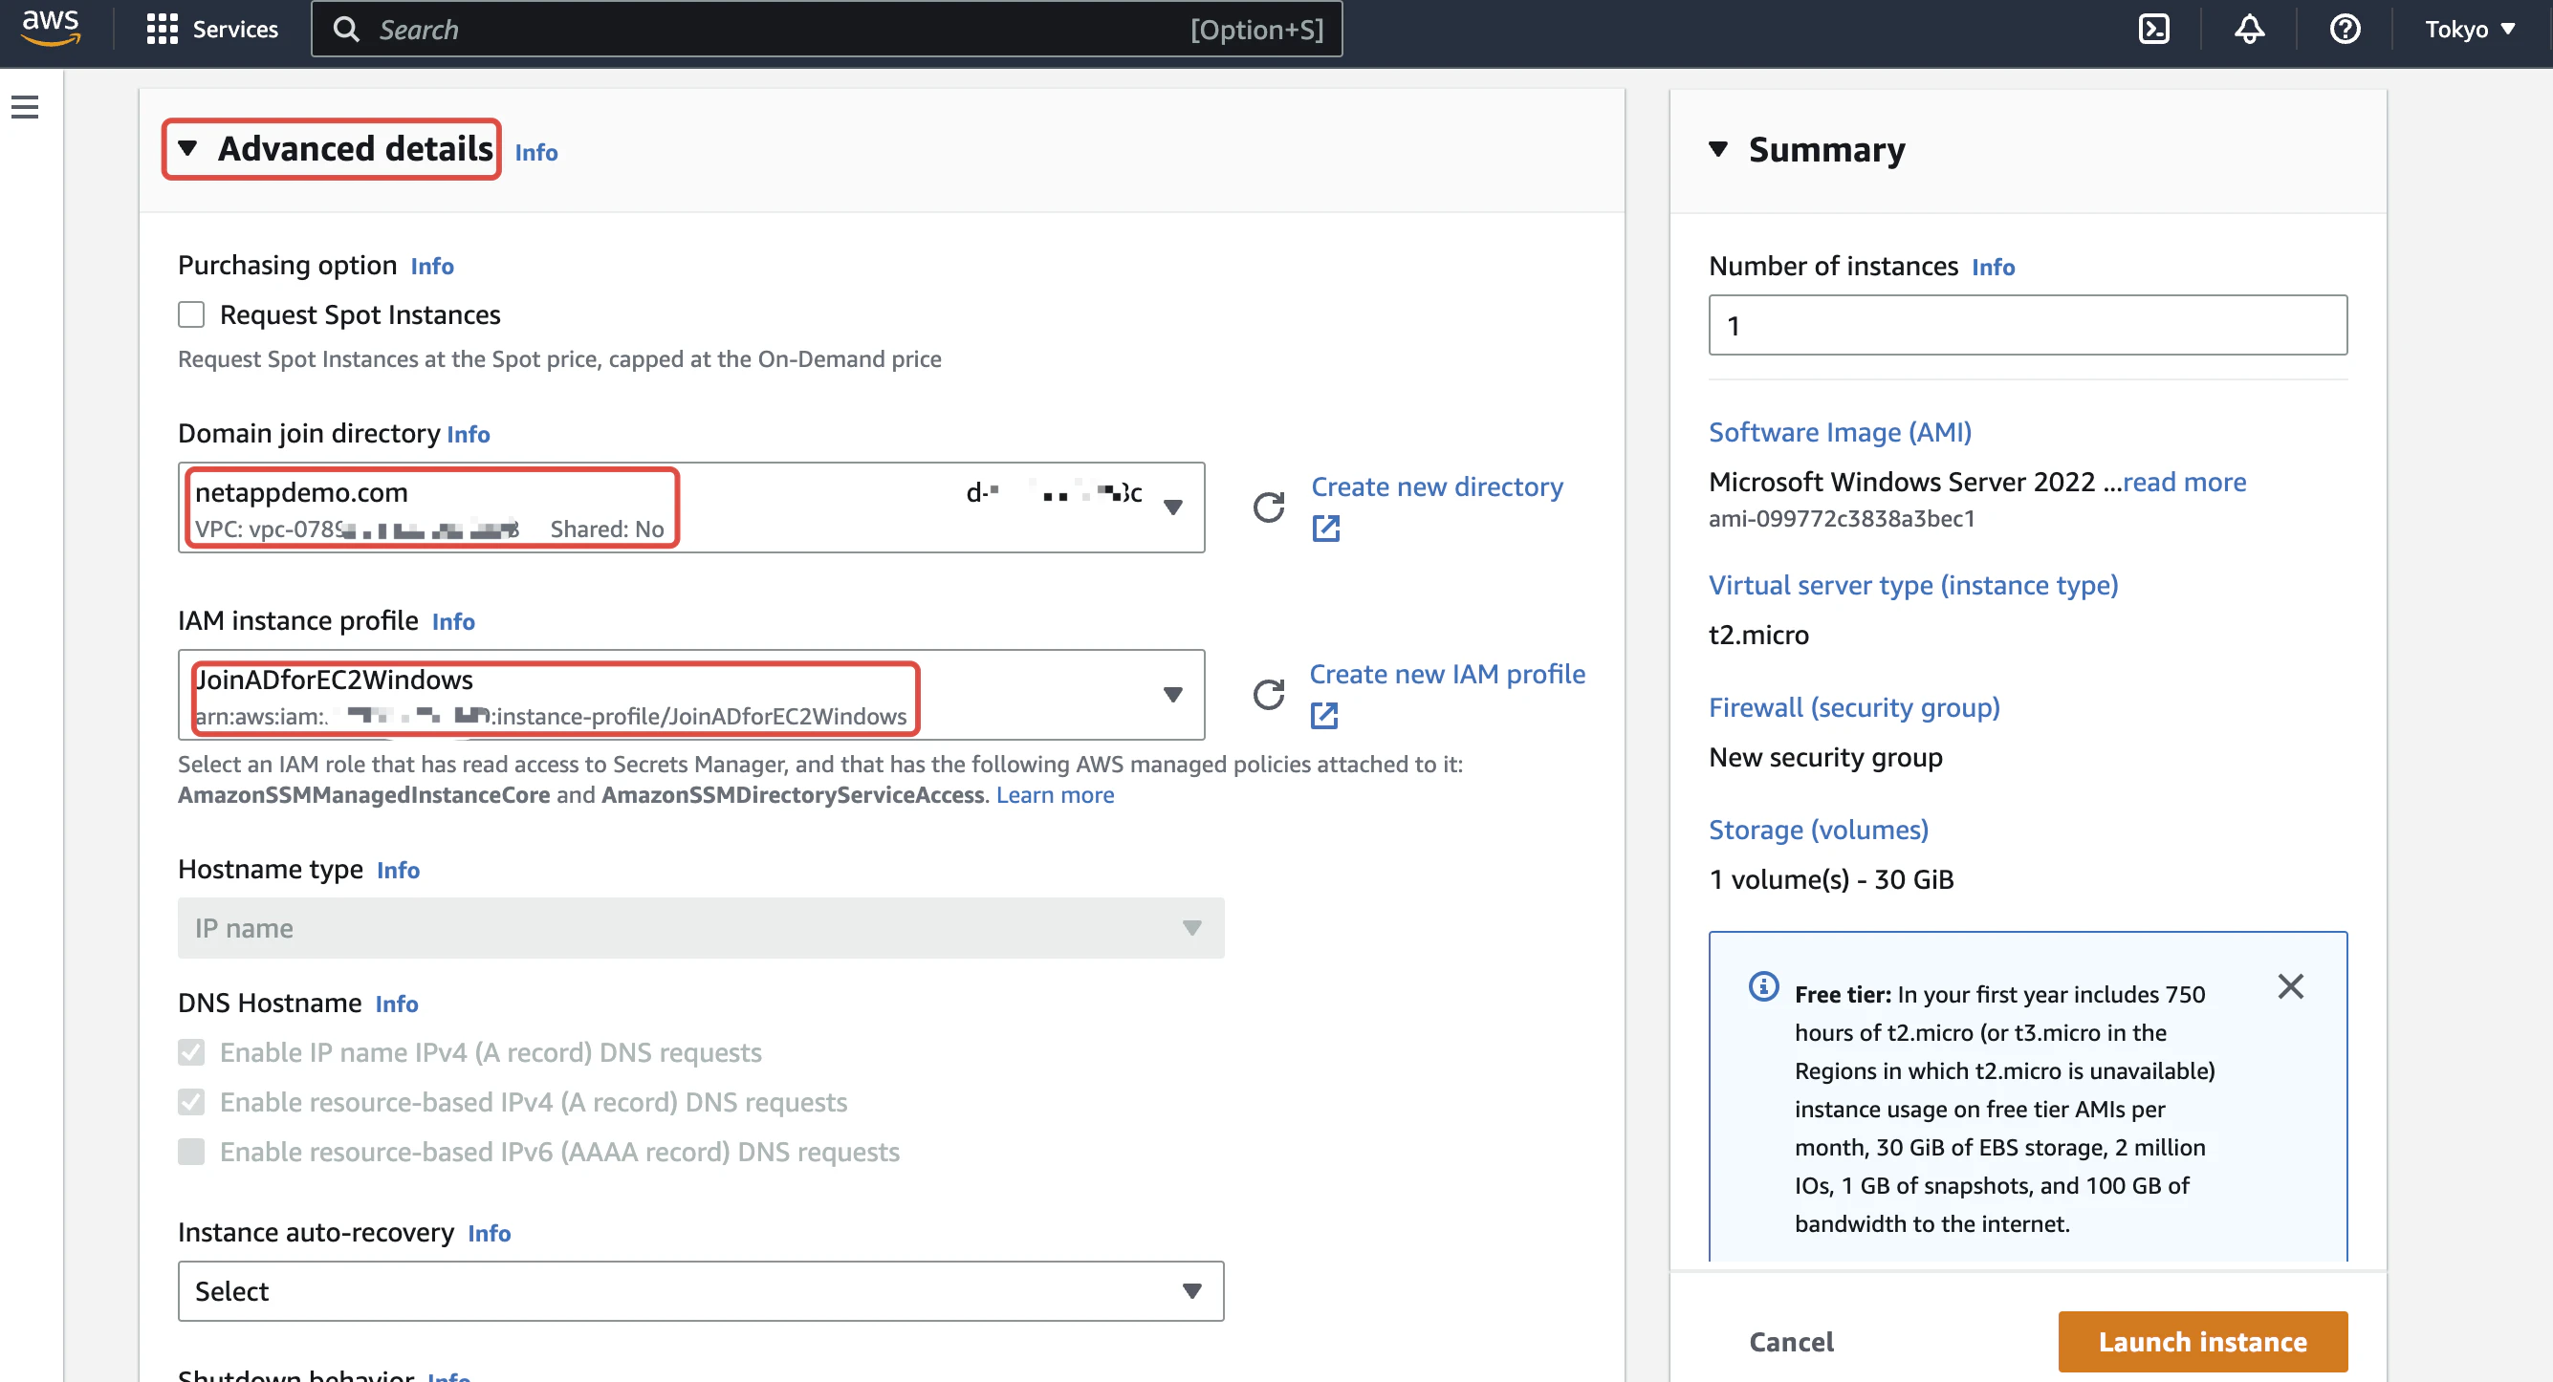
Task: Open the Services menu label
Action: click(235, 29)
